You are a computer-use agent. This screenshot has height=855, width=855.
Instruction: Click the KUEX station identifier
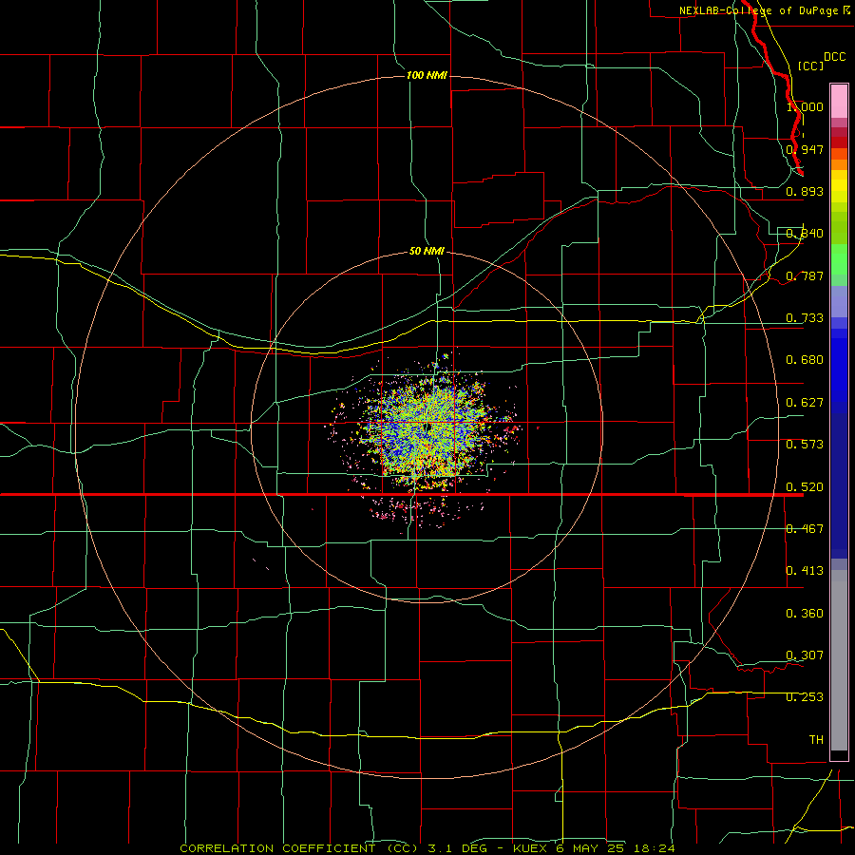coord(532,848)
